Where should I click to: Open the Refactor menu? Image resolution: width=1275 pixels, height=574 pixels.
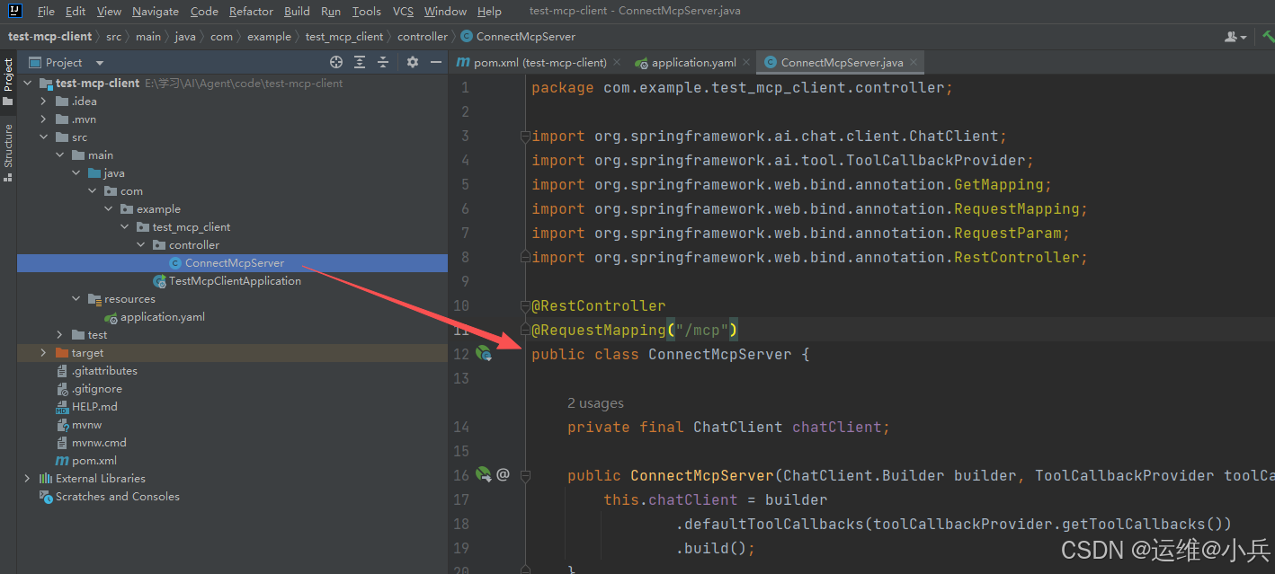251,12
